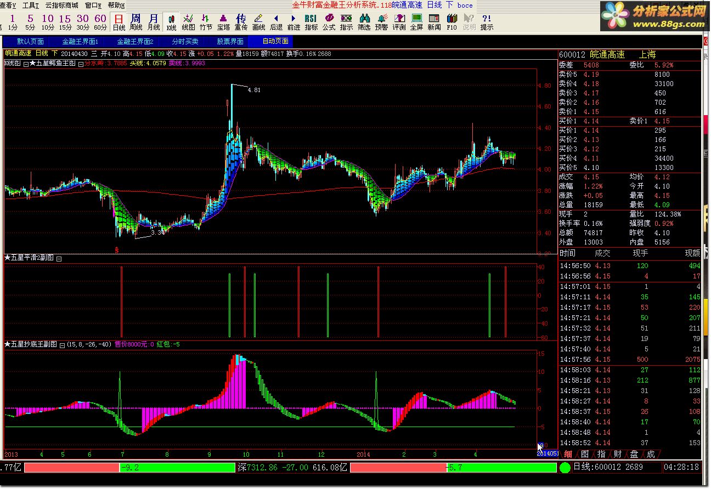Select the 线图 line chart icon
The width and height of the screenshot is (711, 489).
188,22
